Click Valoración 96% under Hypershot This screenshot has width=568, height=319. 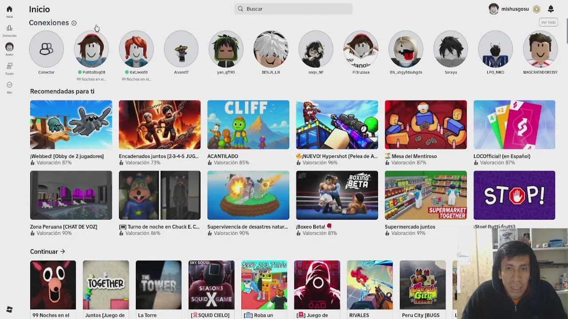click(x=320, y=163)
